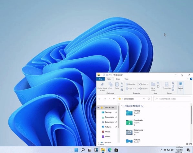Open the Delete dropdown arrow
The image size is (193, 153).
[147, 84]
